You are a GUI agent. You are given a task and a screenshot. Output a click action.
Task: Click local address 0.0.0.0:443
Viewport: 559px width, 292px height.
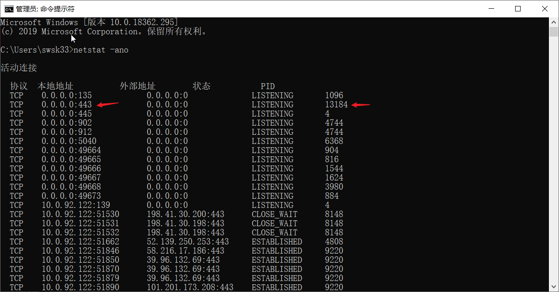pos(67,105)
